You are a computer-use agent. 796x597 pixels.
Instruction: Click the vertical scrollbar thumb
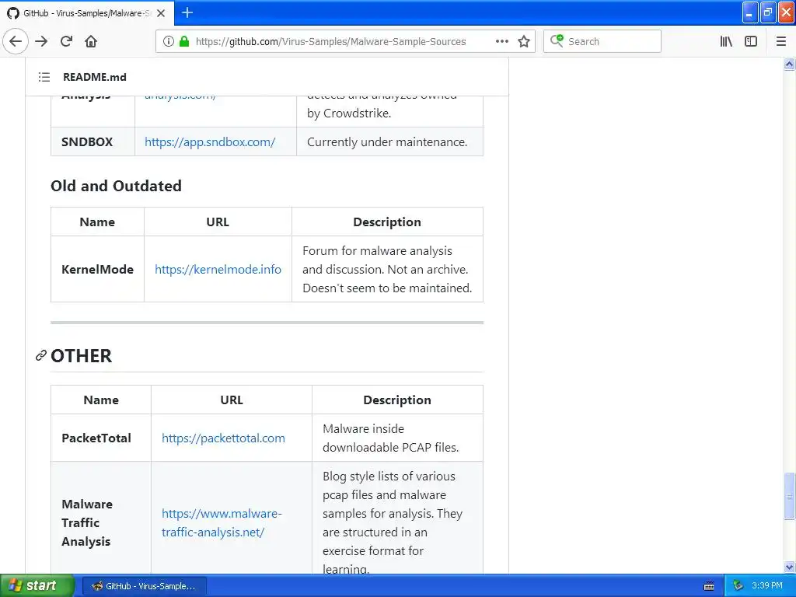pyautogui.click(x=789, y=496)
